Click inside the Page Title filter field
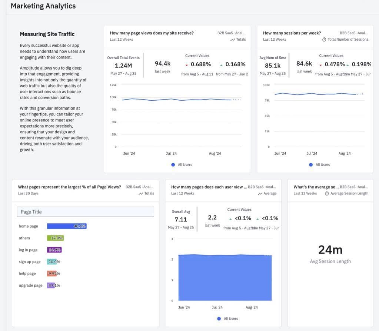 pyautogui.click(x=85, y=211)
